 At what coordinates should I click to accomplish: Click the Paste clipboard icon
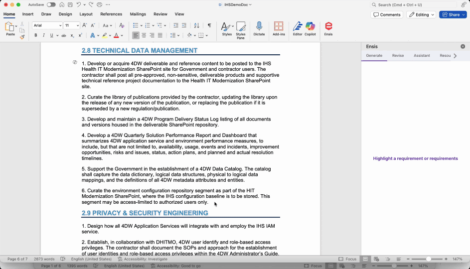click(9, 27)
